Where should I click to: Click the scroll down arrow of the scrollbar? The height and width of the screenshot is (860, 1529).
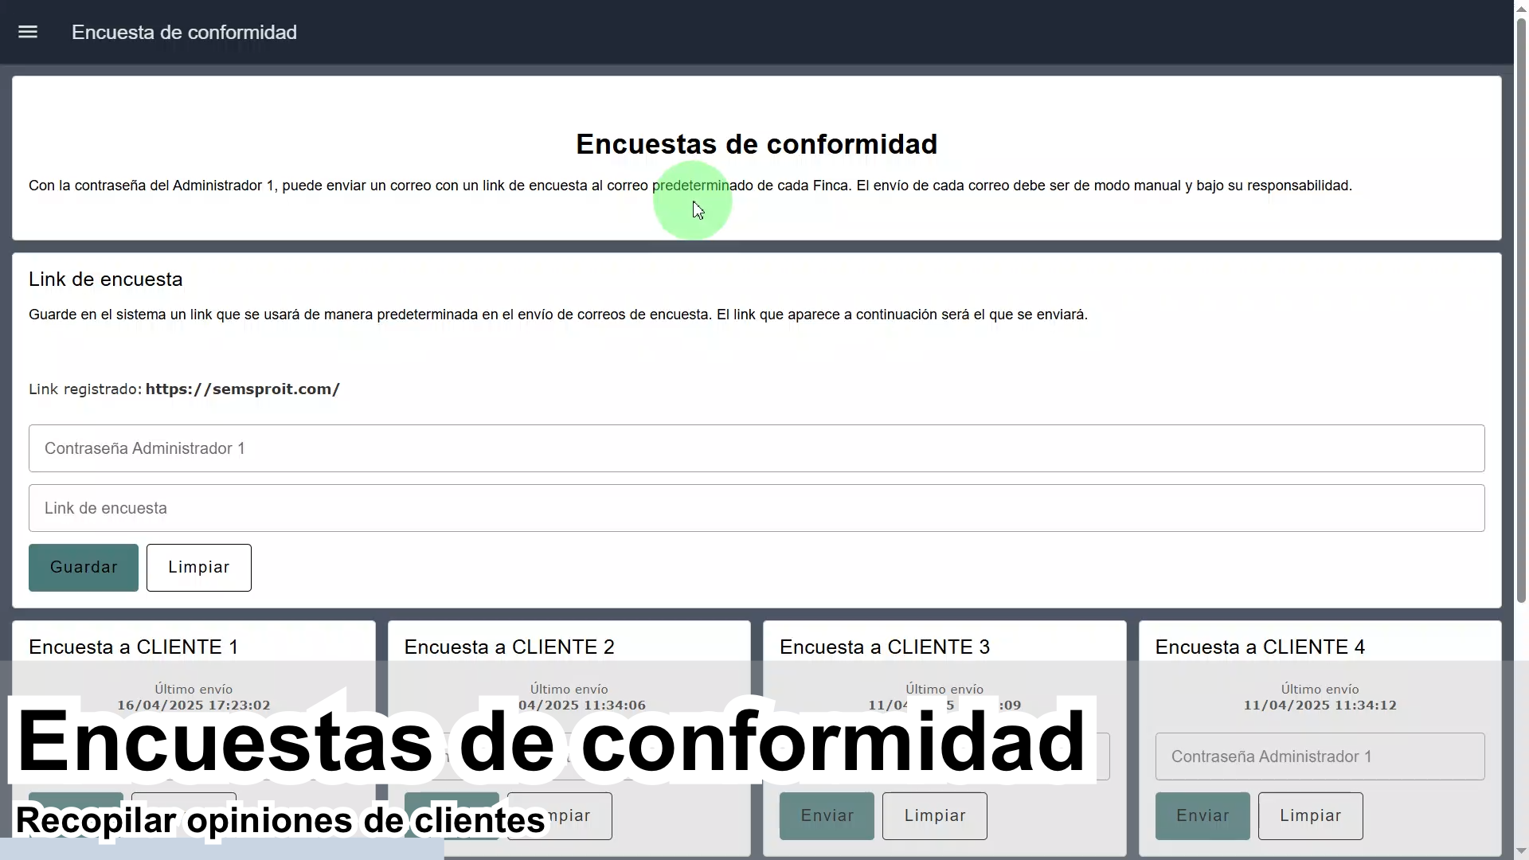1521,852
